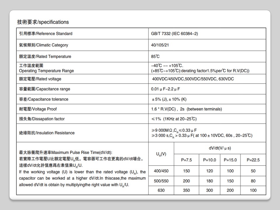Select the Capacitance range value 0.01μF~2.2μF
The height and width of the screenshot is (210, 280).
pyautogui.click(x=165, y=89)
